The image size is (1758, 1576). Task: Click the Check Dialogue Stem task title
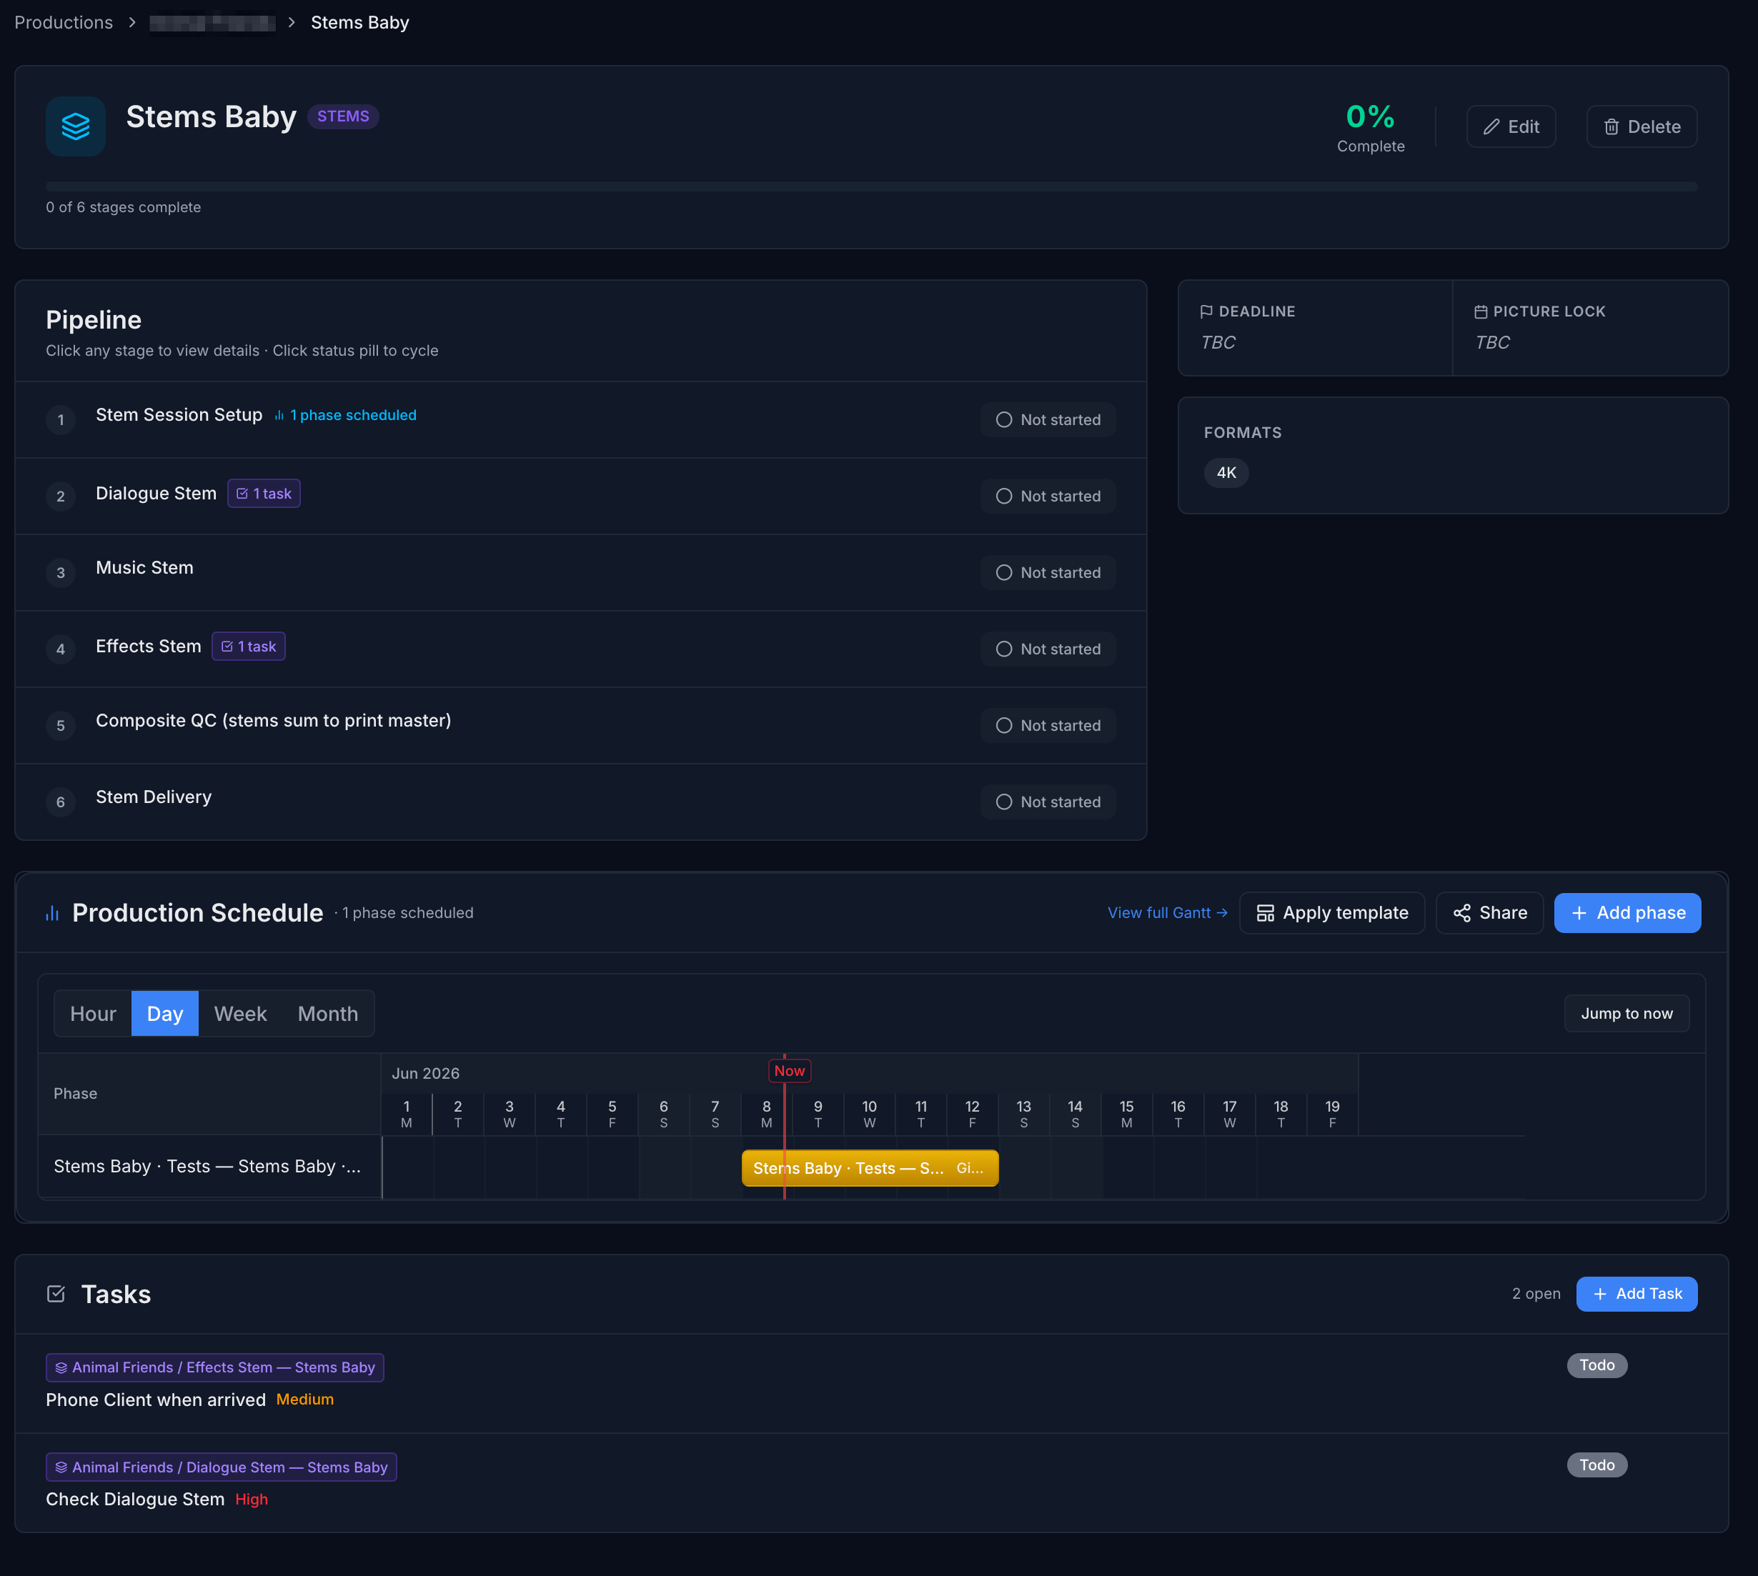[x=135, y=1499]
